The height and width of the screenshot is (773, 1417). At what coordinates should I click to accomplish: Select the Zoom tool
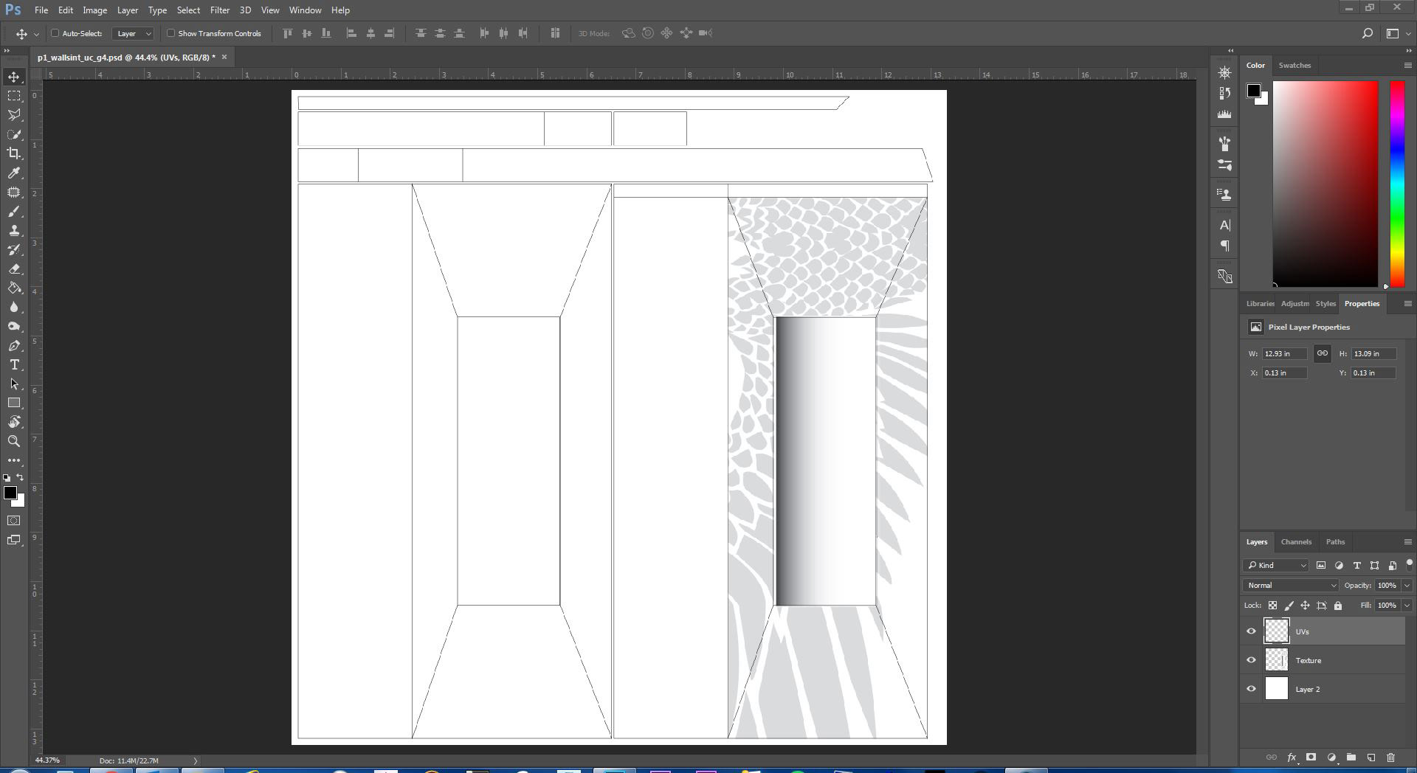(14, 442)
